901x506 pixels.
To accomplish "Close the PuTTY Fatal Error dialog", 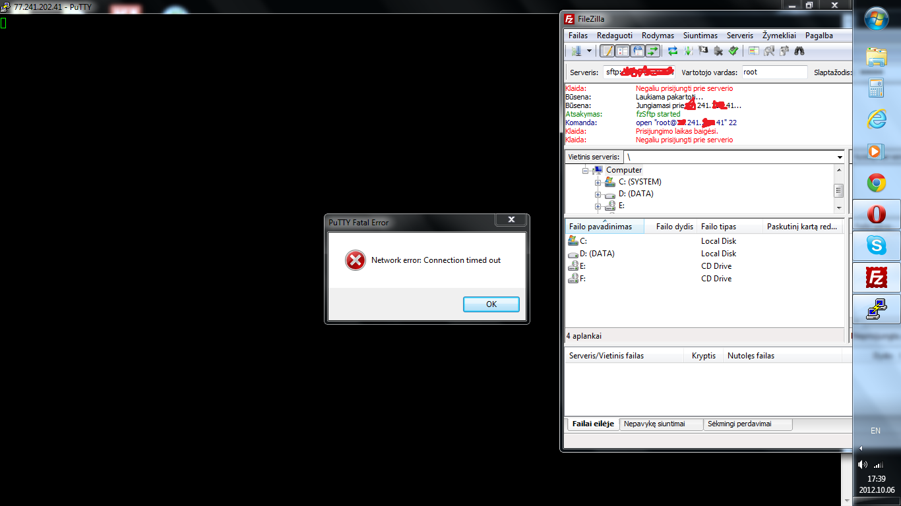I will [x=511, y=220].
